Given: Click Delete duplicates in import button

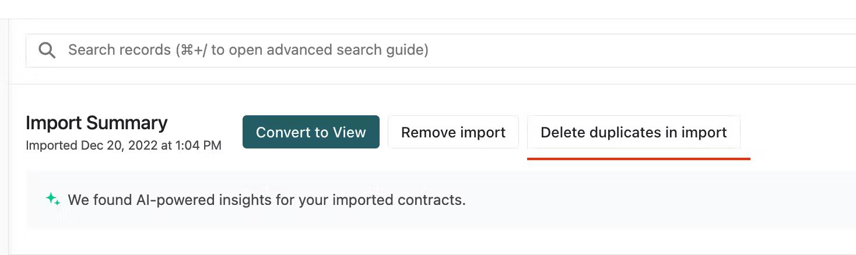Looking at the screenshot, I should coord(634,132).
